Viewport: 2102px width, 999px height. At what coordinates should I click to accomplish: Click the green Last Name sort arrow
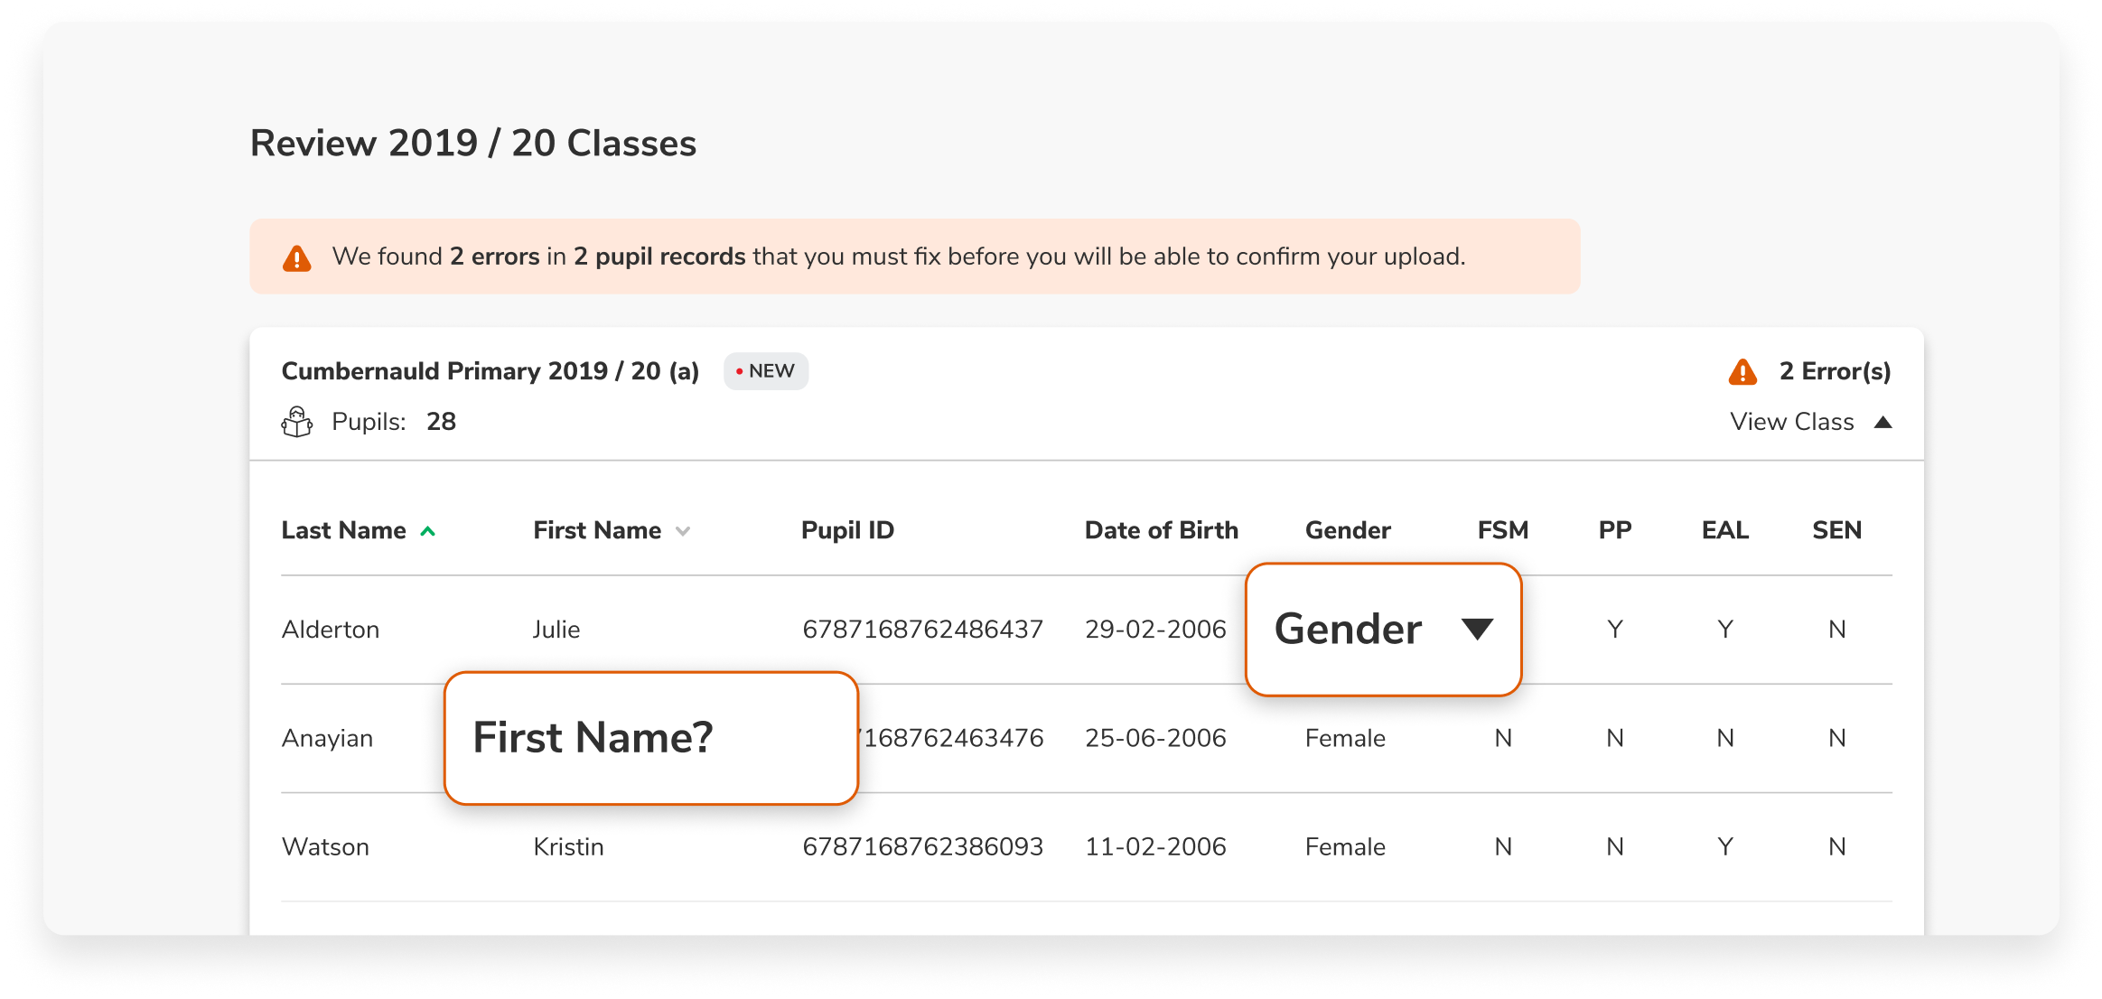[x=428, y=532]
